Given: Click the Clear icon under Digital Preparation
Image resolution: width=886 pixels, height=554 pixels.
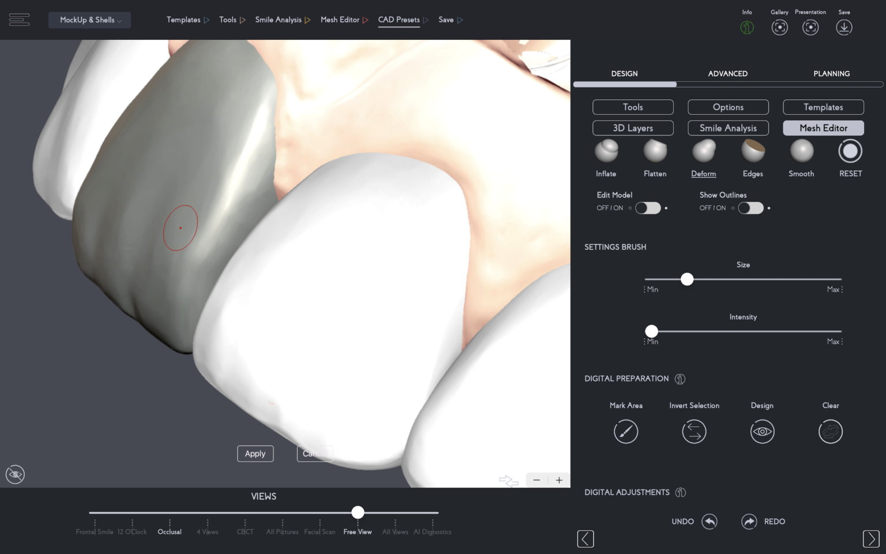Looking at the screenshot, I should [831, 431].
